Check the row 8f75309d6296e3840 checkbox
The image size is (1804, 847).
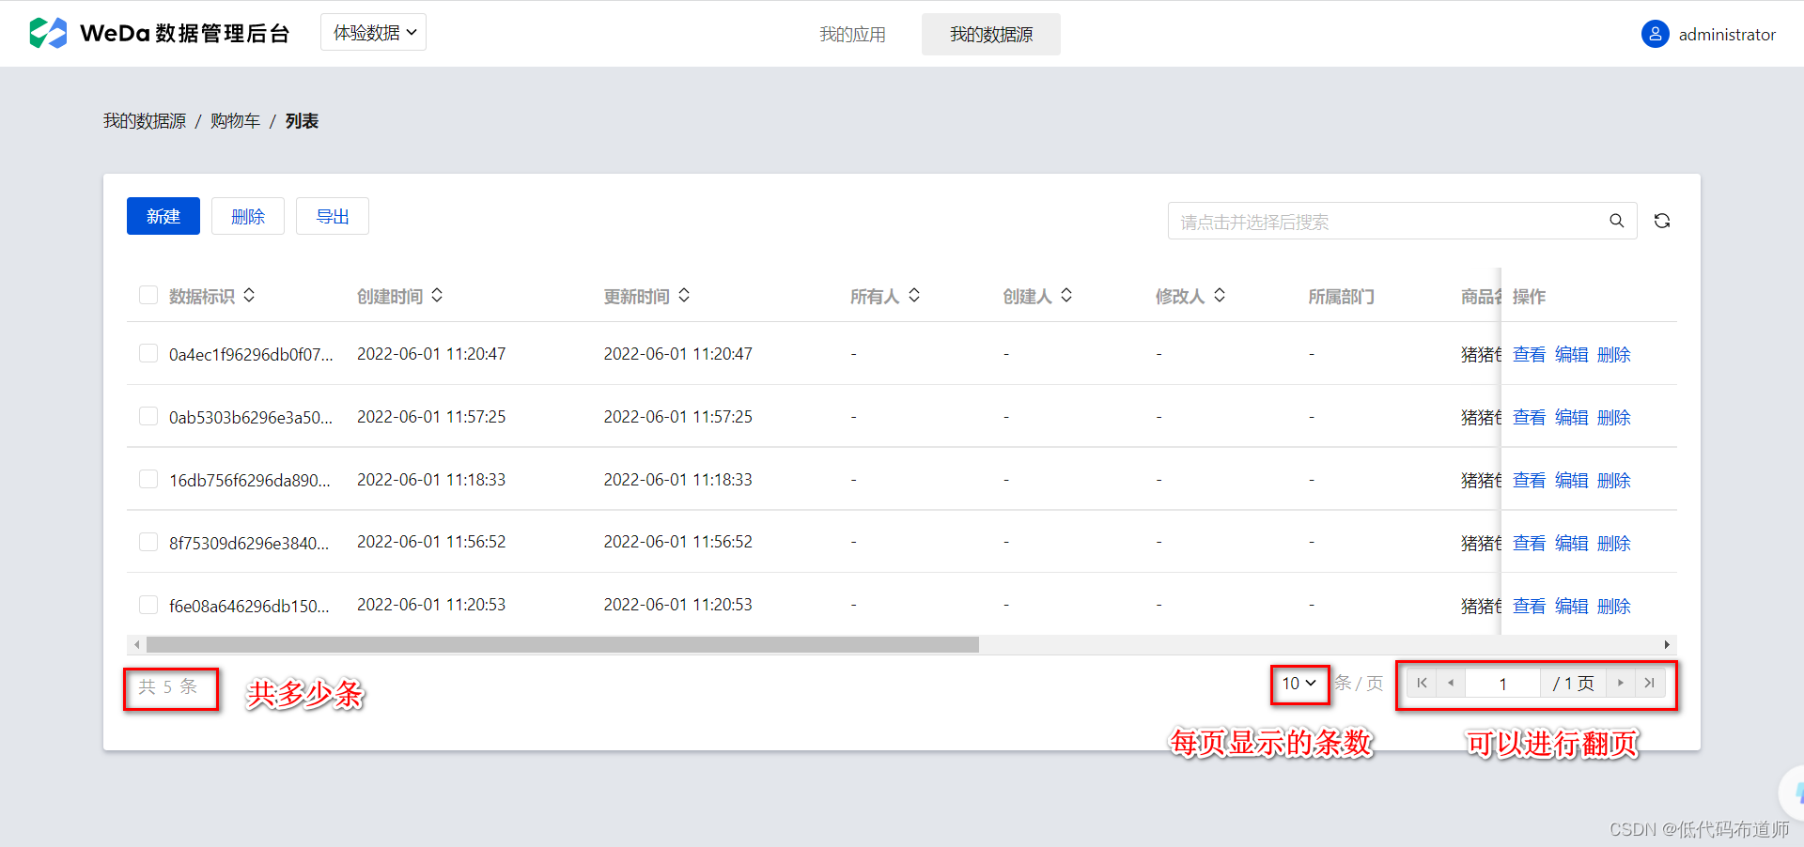coord(148,542)
